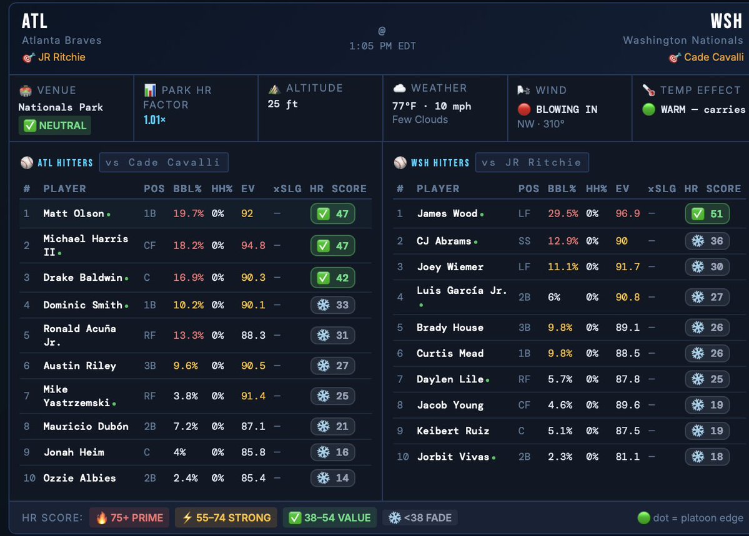Click the 55-74 STRONG legend badge
The image size is (749, 536).
click(226, 518)
